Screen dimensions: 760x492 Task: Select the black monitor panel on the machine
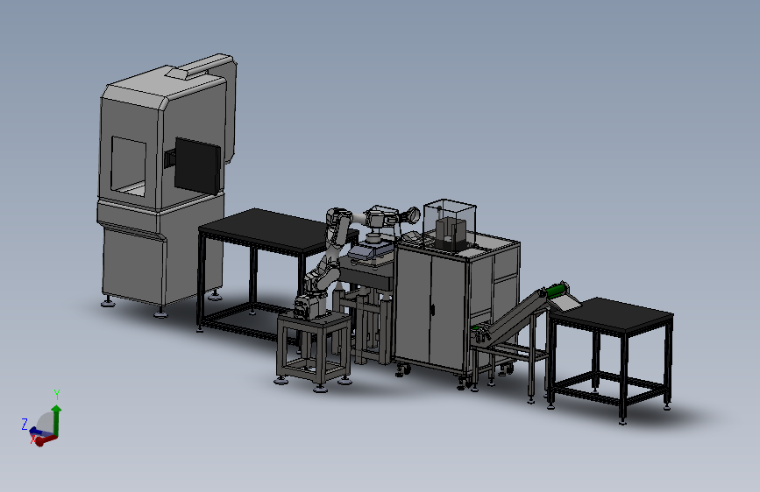click(x=198, y=166)
